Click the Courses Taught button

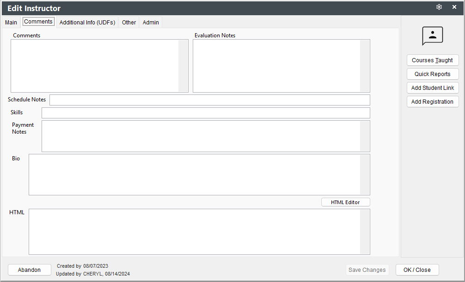click(432, 60)
